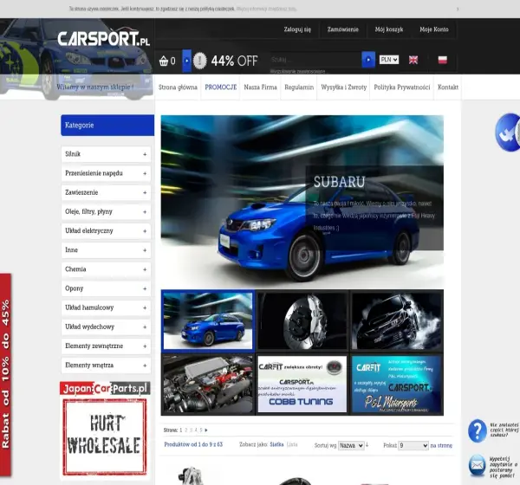
Task: Open the Regulamin menu item
Action: point(299,87)
